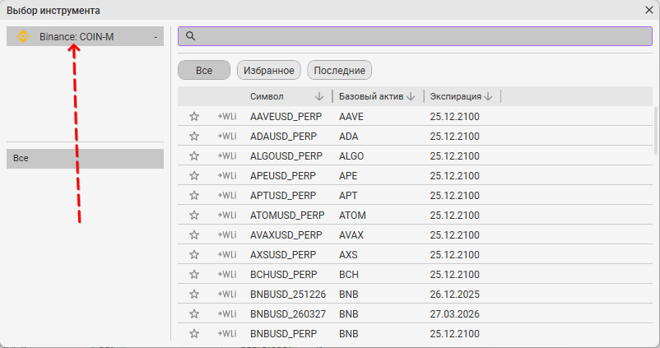The image size is (660, 348).
Task: Click base asset ATOM cell
Action: coord(352,216)
